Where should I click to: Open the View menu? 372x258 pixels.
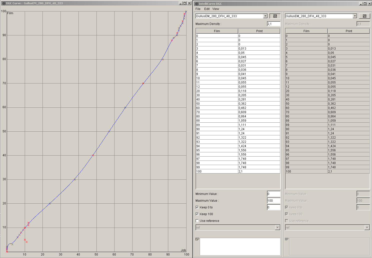tap(216, 9)
